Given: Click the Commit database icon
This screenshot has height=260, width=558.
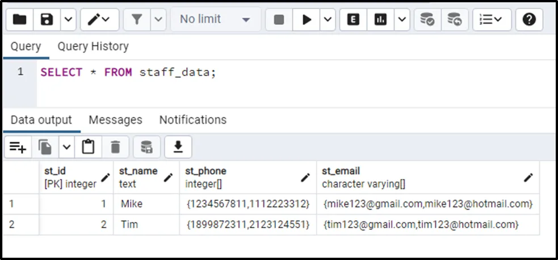Looking at the screenshot, I should click(427, 20).
